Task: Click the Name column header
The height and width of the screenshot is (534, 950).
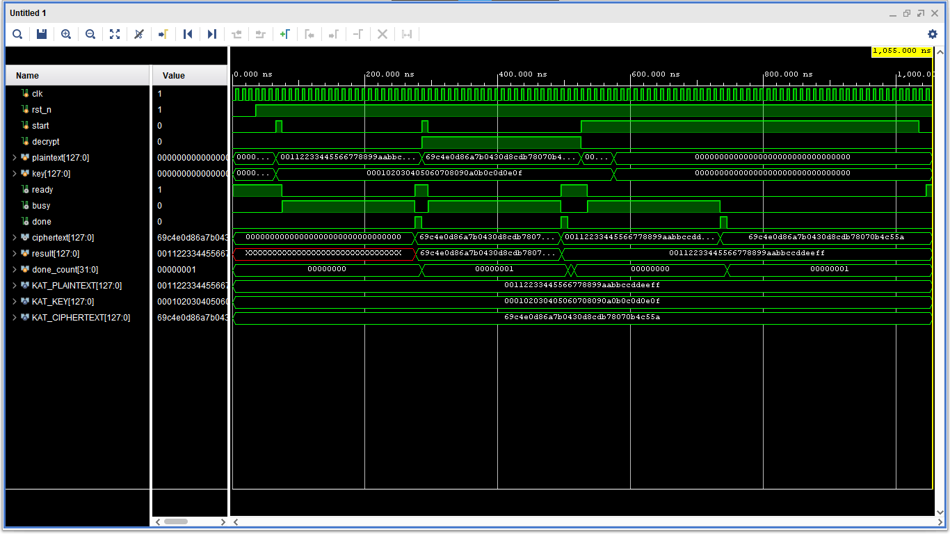Action: tap(77, 75)
